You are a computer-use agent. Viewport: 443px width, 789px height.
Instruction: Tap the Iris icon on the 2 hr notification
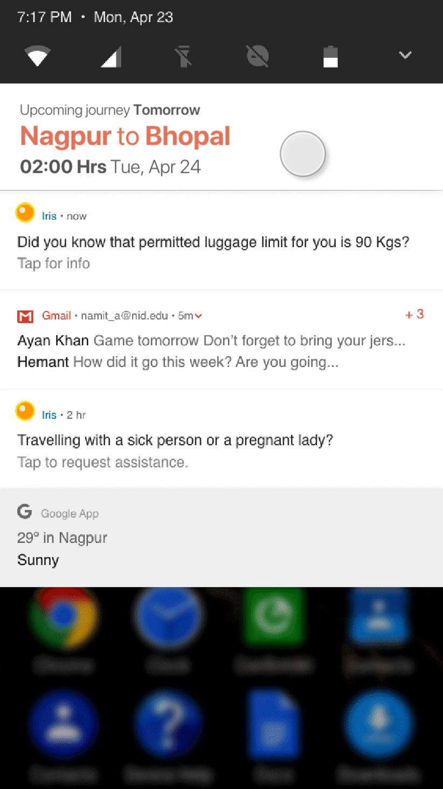[x=25, y=411]
